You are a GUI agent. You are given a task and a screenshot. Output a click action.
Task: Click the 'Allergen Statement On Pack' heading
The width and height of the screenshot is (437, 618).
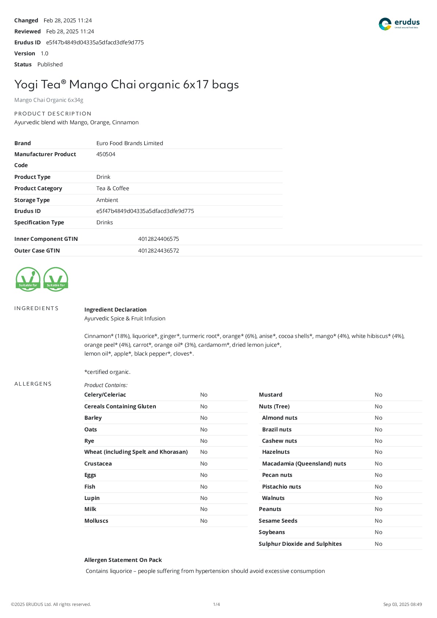[x=123, y=560]
